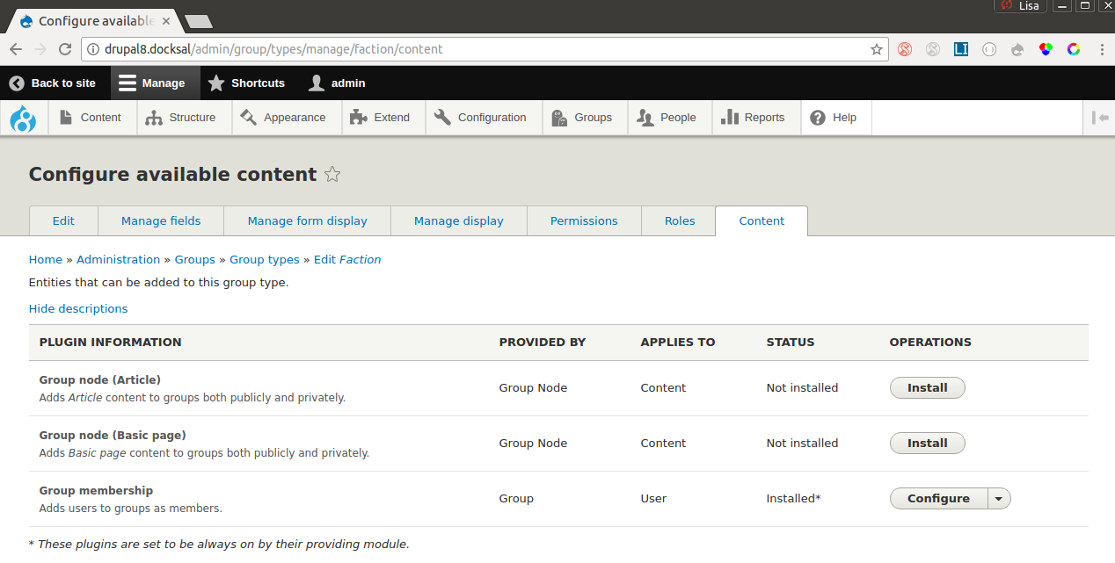Click the site info icon in address bar
The width and height of the screenshot is (1115, 563).
click(x=94, y=50)
